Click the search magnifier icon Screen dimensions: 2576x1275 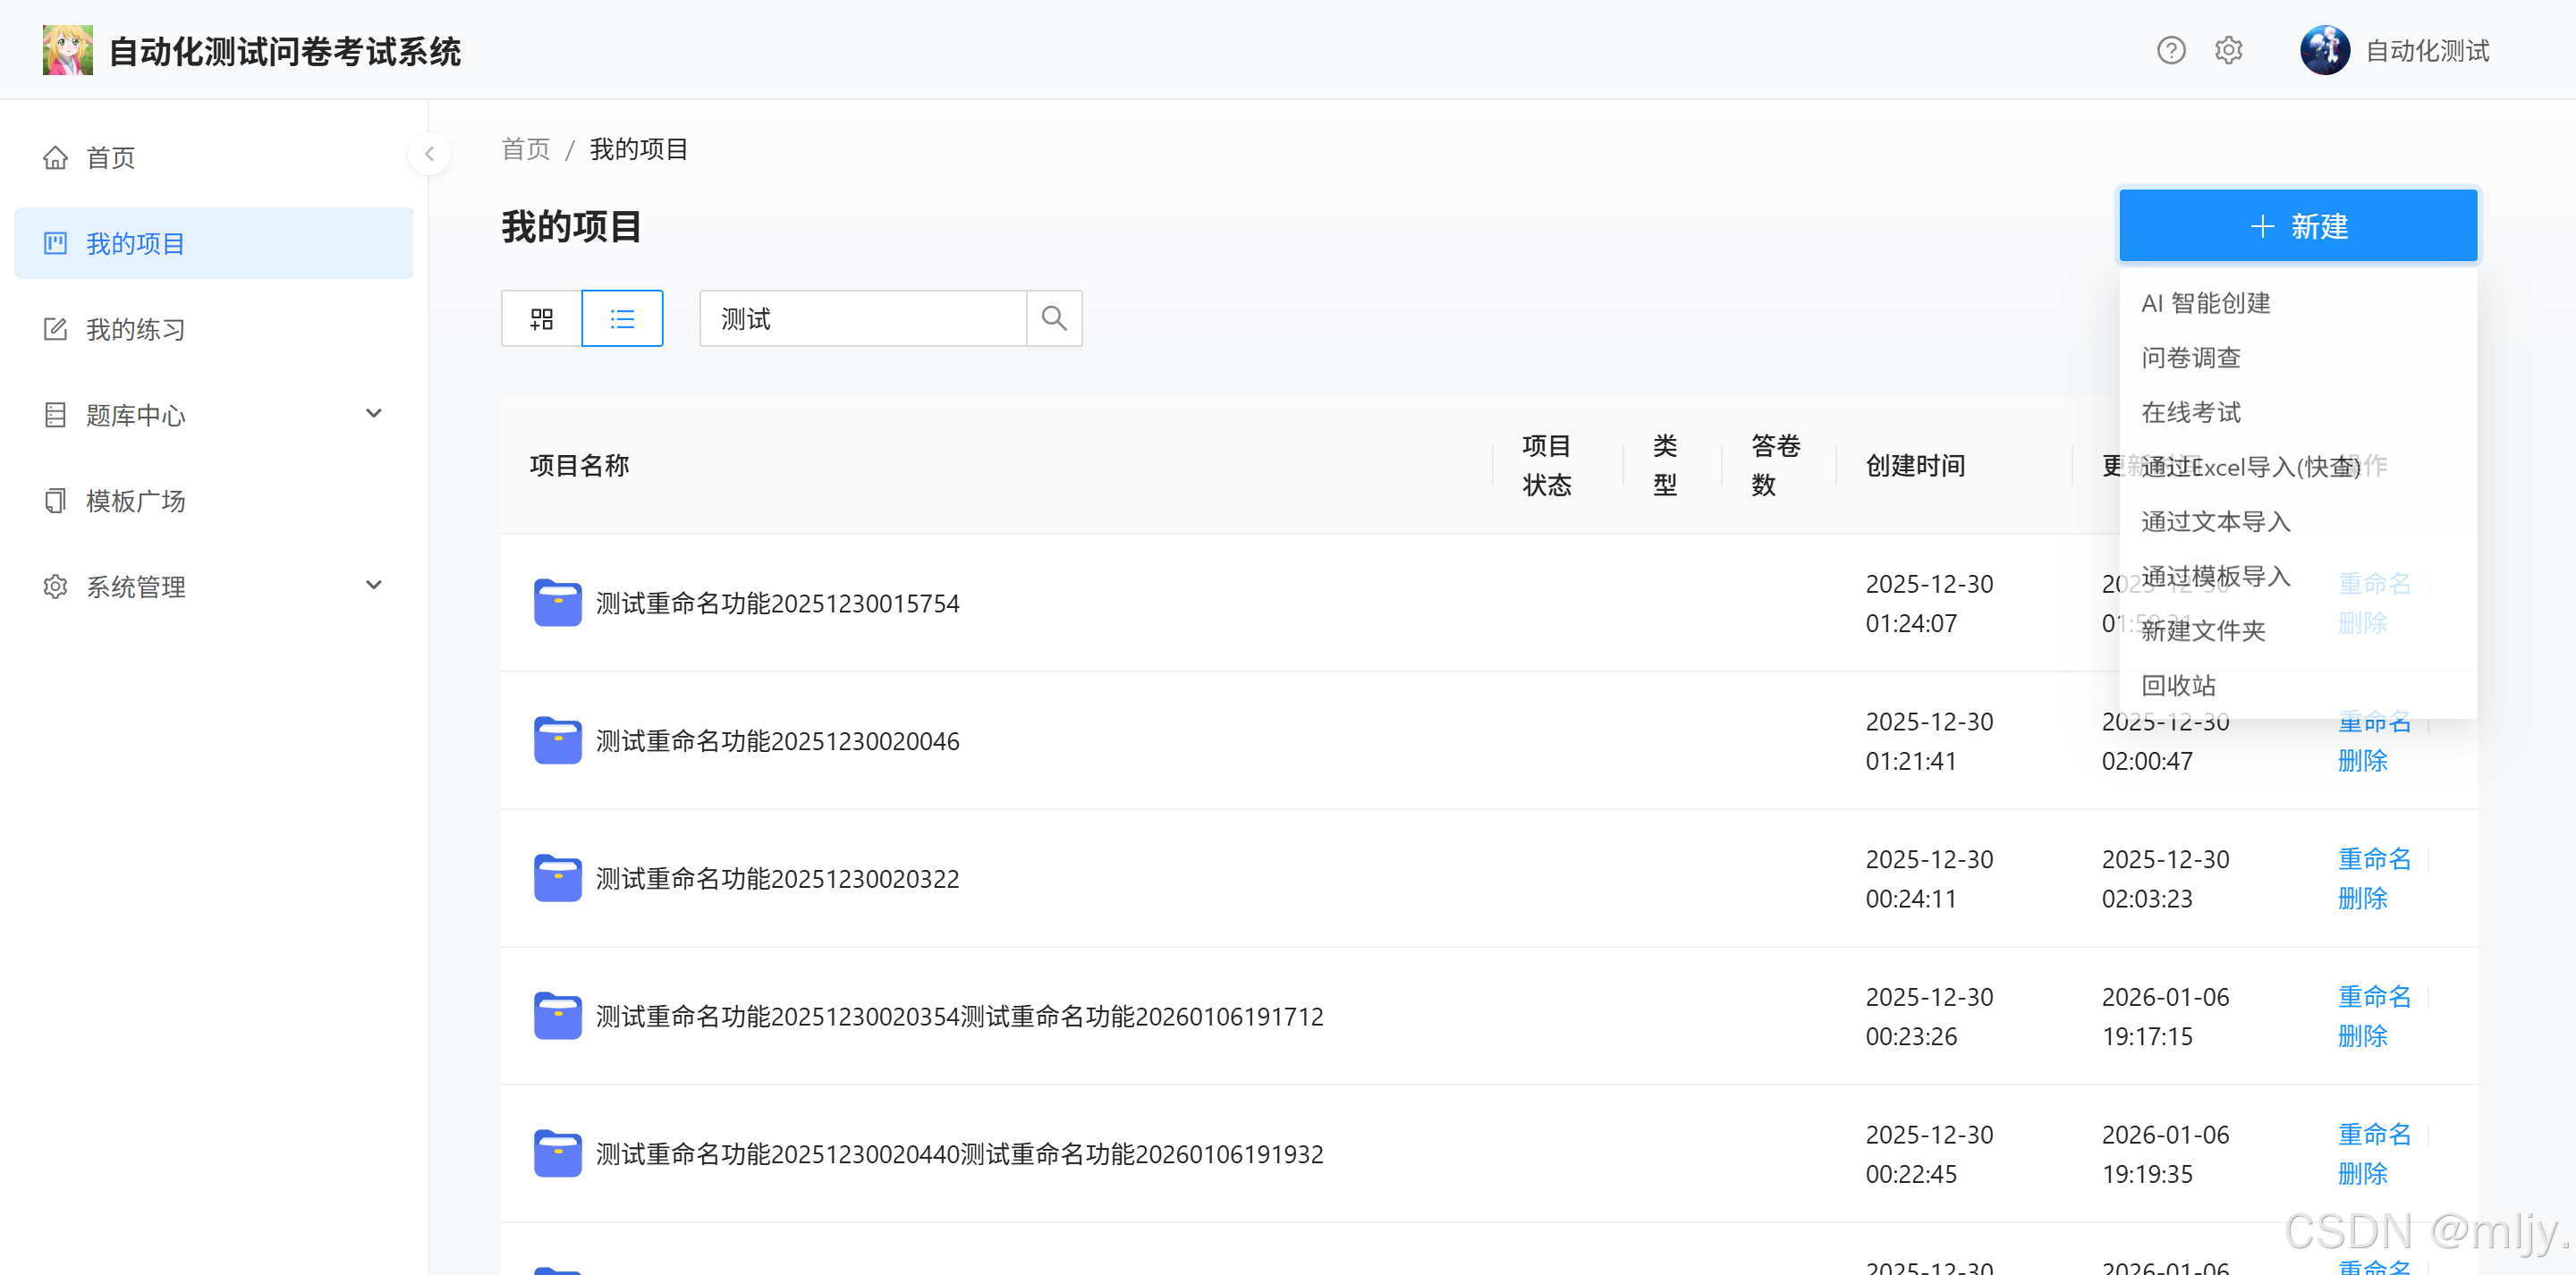1054,319
